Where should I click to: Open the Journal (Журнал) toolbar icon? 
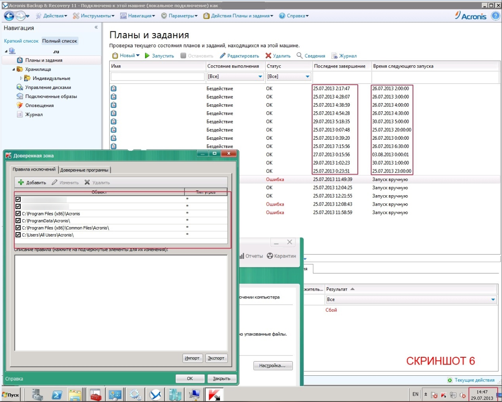click(335, 56)
